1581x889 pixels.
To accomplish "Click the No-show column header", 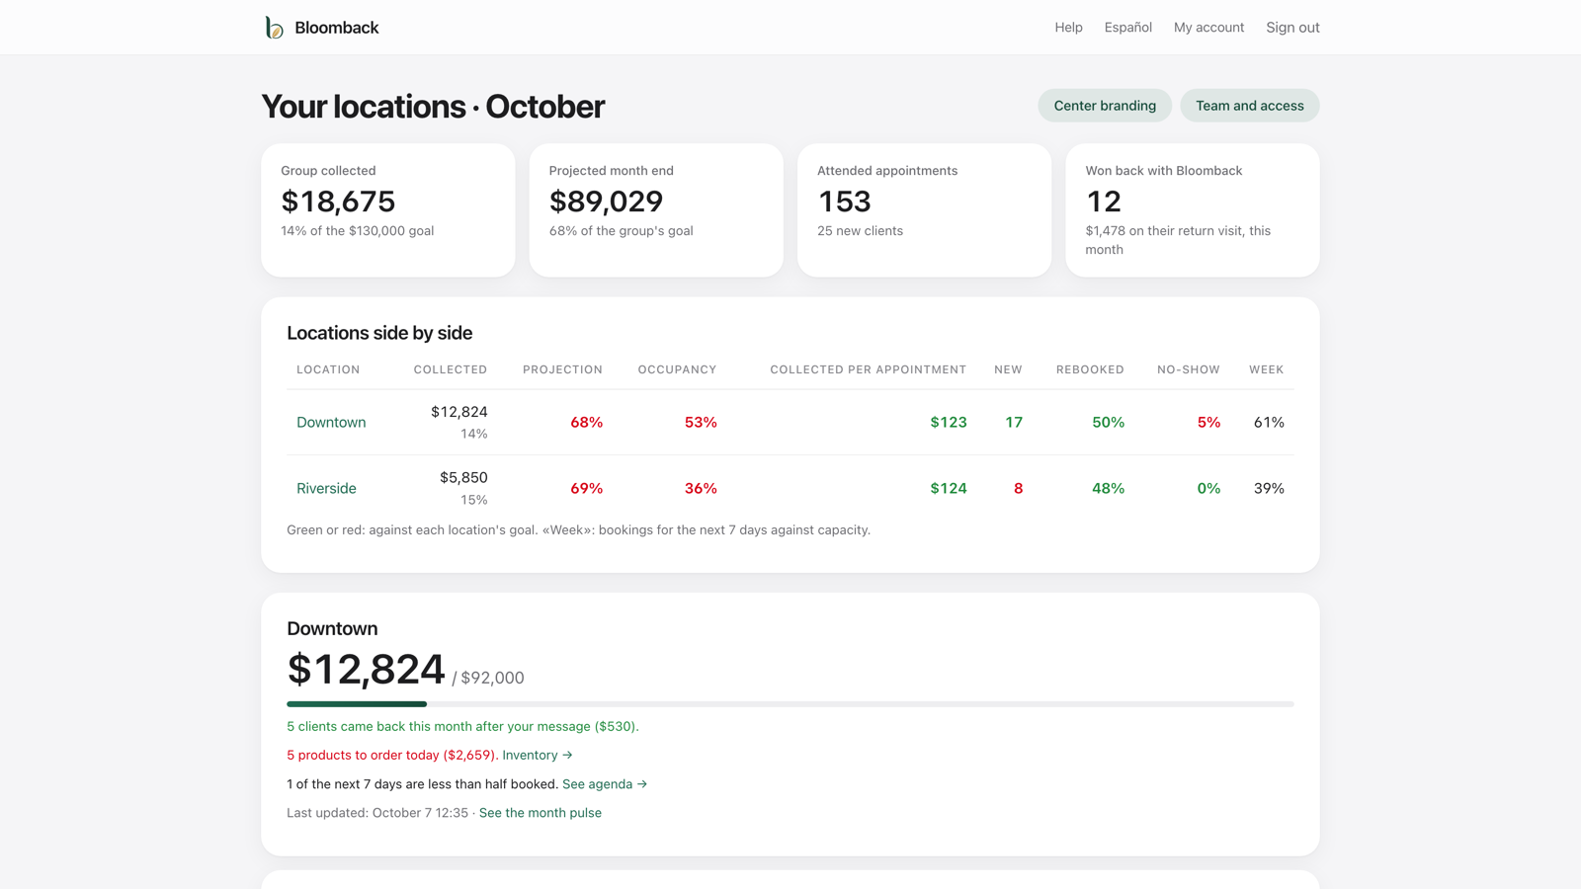I will [1189, 369].
